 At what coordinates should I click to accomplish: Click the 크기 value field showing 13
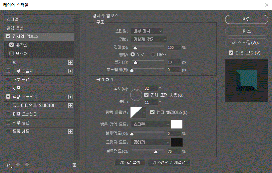coord(174,62)
